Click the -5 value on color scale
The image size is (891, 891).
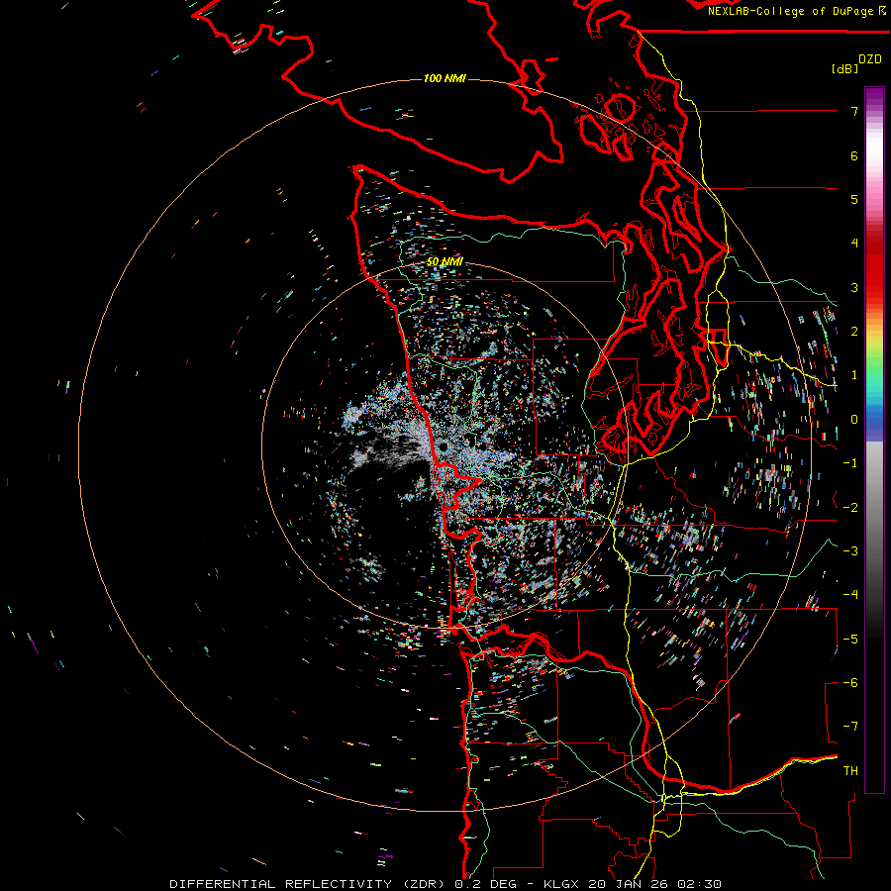pyautogui.click(x=850, y=640)
